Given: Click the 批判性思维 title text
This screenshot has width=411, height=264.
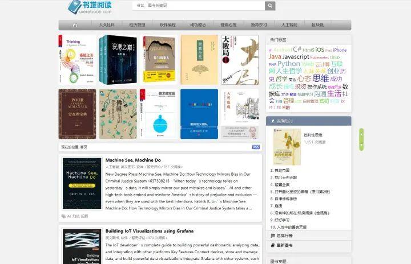Looking at the screenshot, I should (x=313, y=135).
